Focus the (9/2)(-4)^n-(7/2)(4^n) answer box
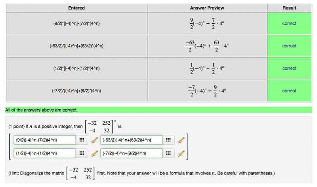Image resolution: width=317 pixels, height=187 pixels. pyautogui.click(x=45, y=140)
